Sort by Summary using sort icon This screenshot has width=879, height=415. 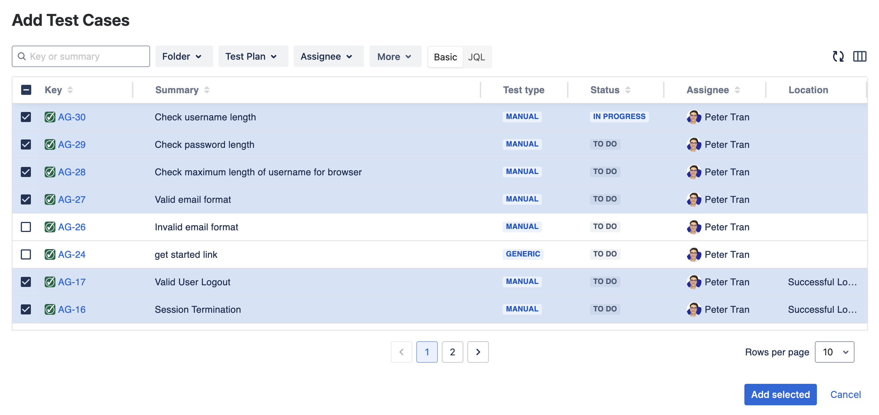coord(206,90)
